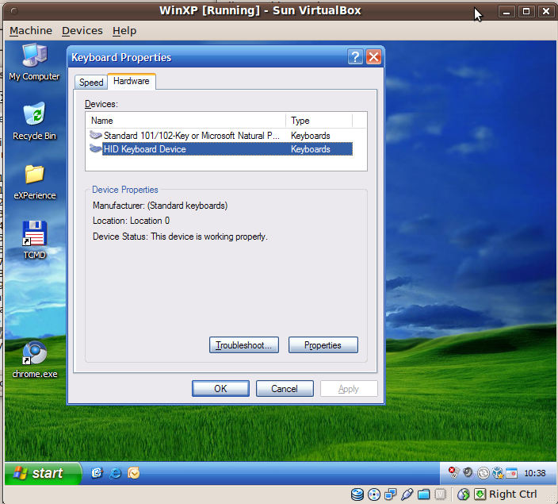Select the eXPerience folder icon

pyautogui.click(x=35, y=182)
